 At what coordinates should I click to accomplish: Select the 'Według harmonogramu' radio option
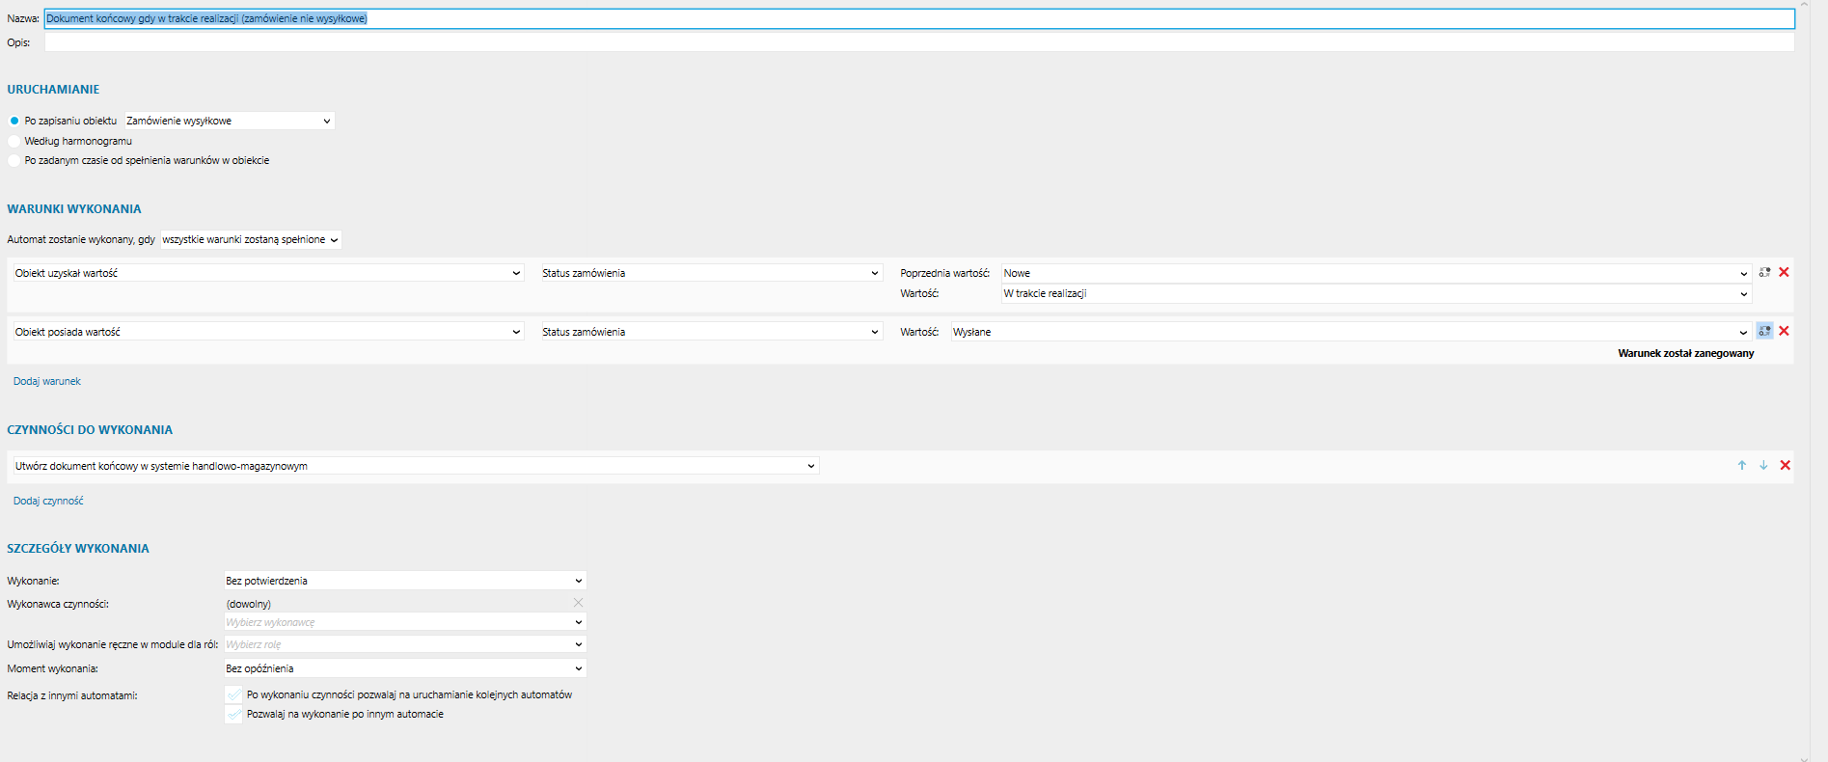click(x=14, y=141)
